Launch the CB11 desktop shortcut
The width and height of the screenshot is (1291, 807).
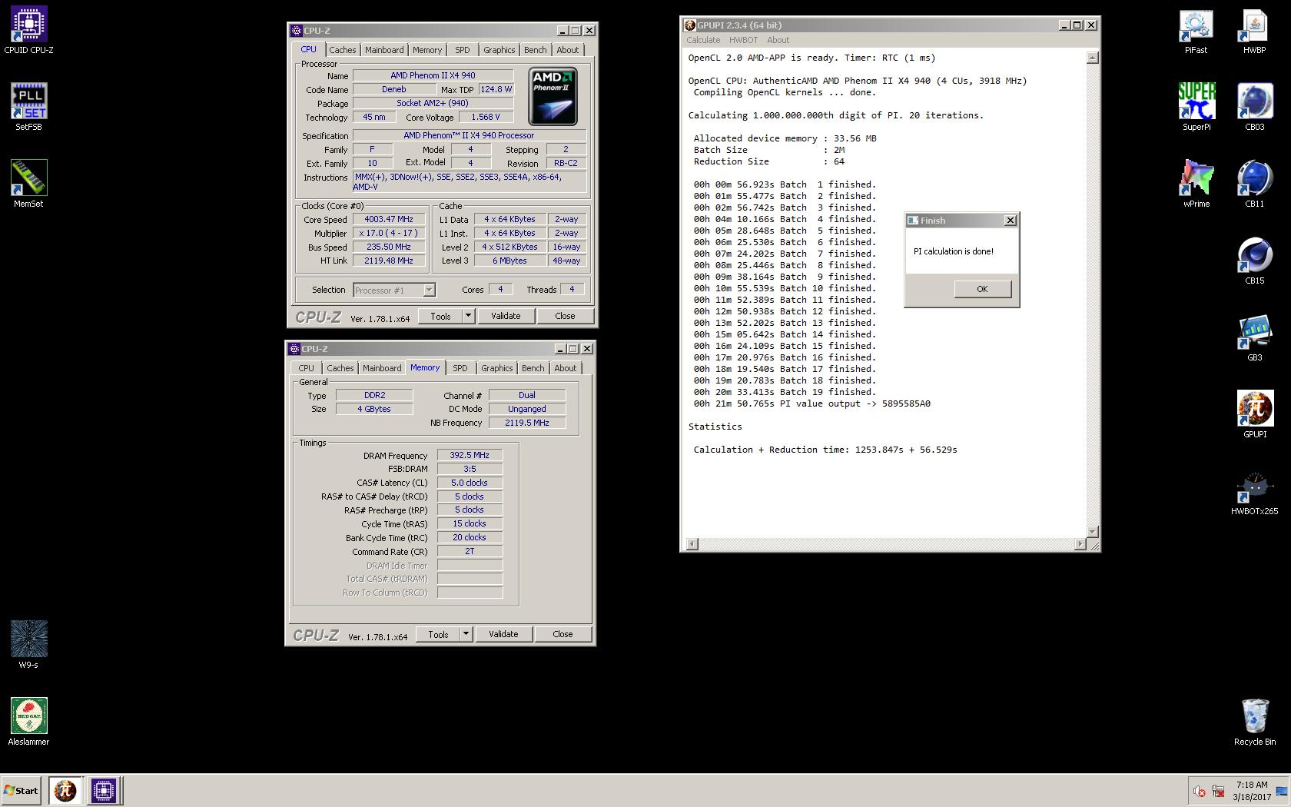click(x=1254, y=184)
